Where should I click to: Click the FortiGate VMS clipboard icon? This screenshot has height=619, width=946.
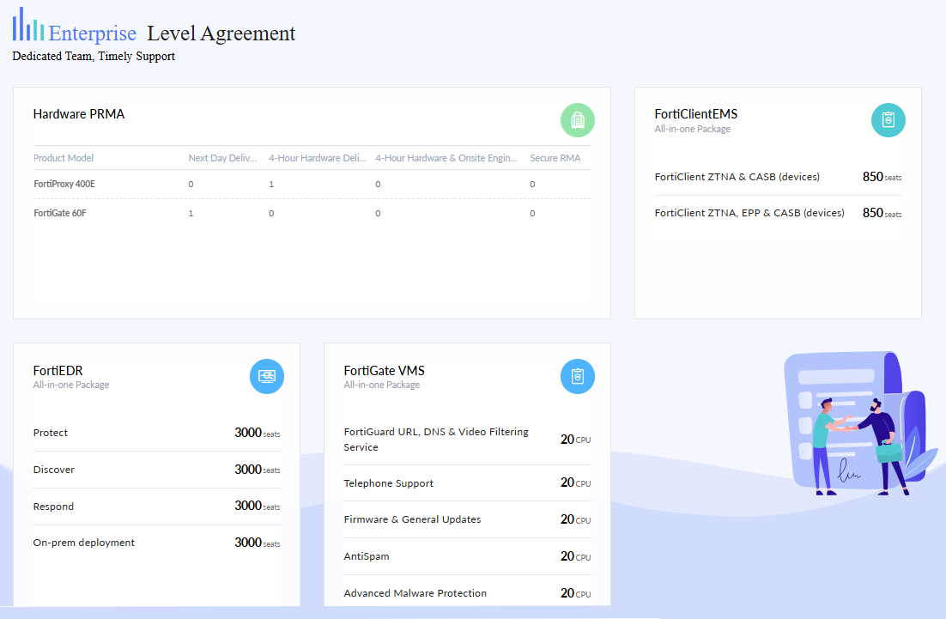577,376
